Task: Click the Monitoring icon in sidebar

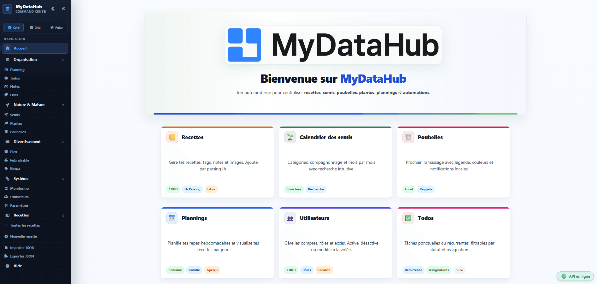Action: point(6,188)
